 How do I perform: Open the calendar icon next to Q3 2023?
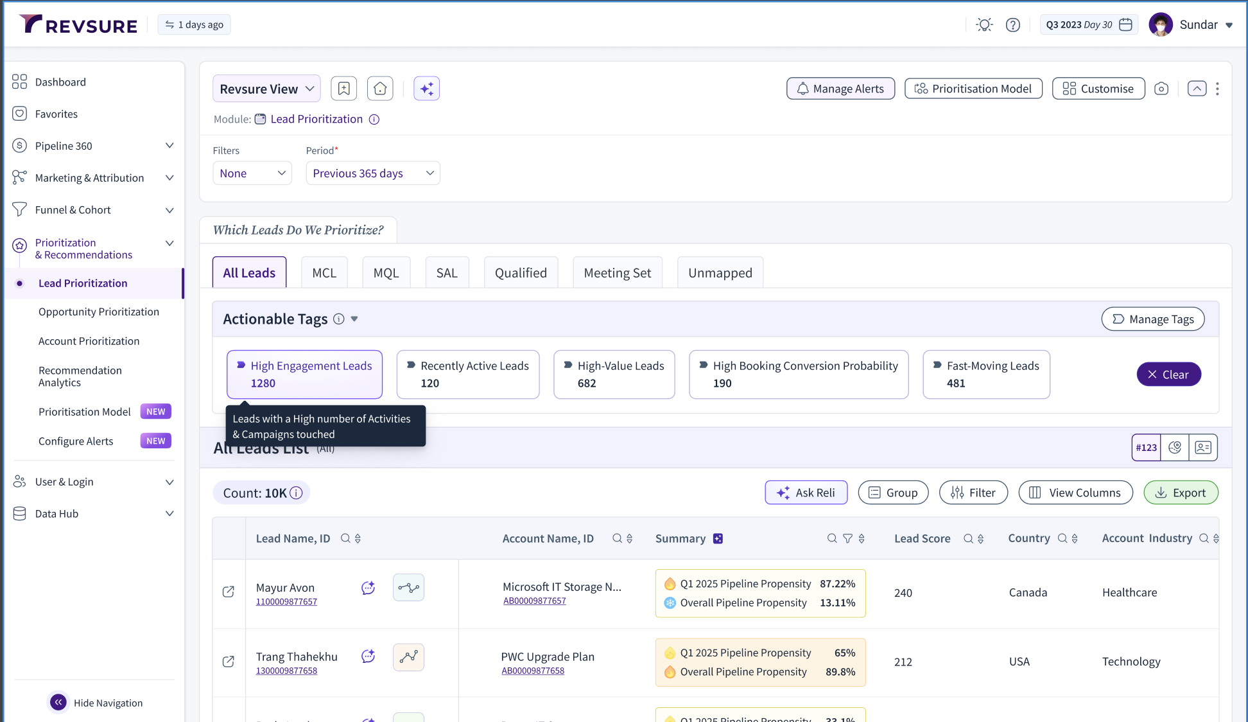tap(1125, 24)
